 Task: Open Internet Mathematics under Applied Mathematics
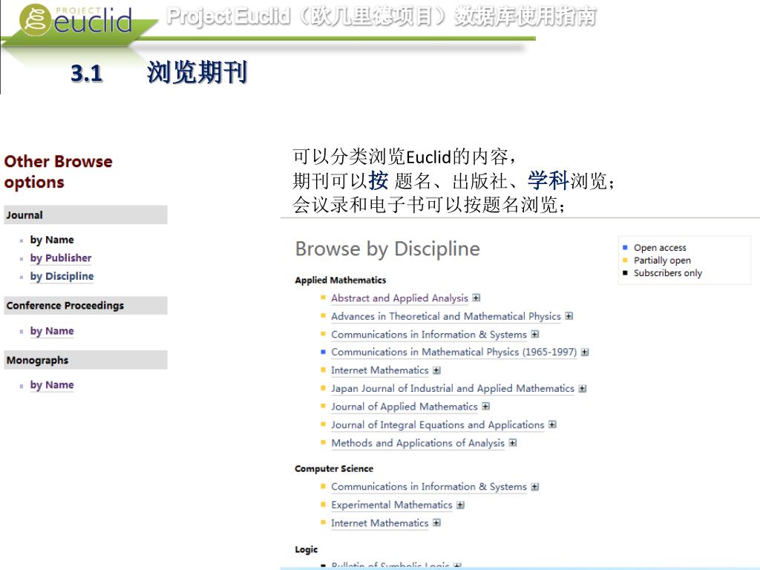(379, 370)
